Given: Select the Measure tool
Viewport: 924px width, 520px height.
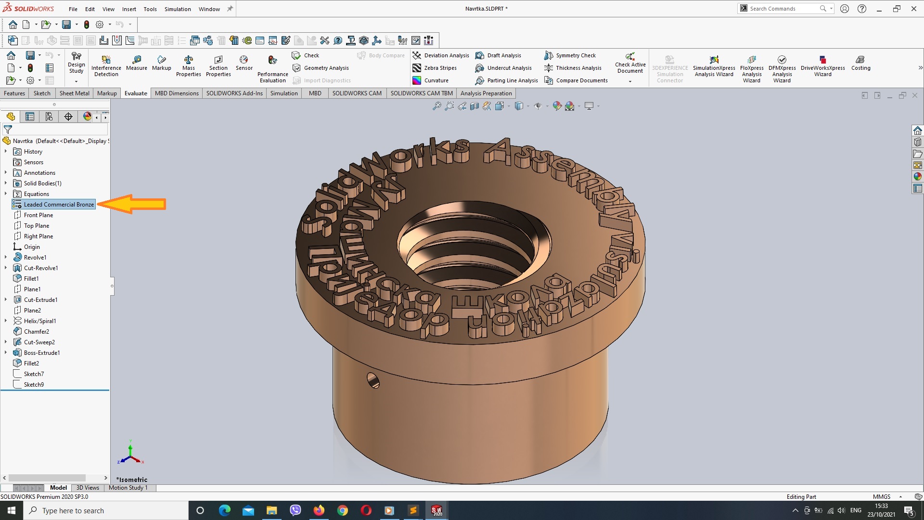Looking at the screenshot, I should click(x=137, y=63).
